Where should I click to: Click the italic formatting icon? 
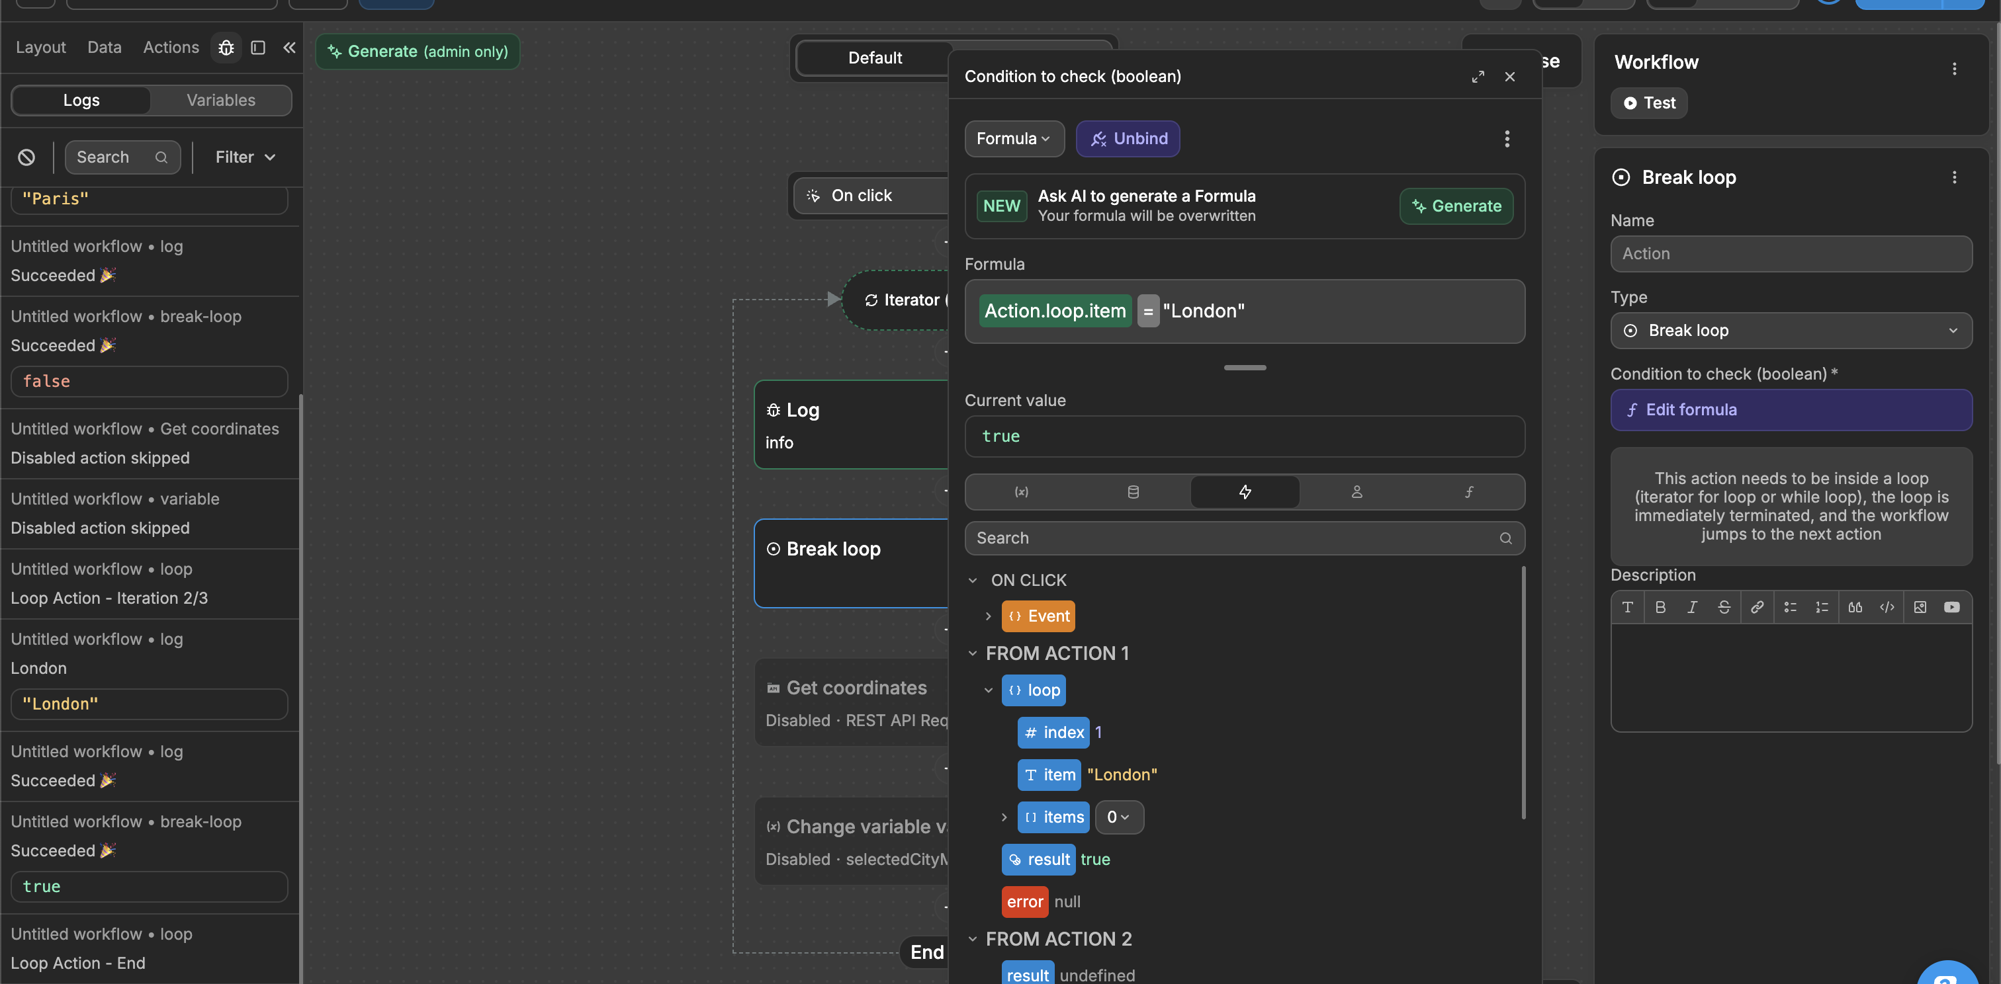click(1692, 608)
